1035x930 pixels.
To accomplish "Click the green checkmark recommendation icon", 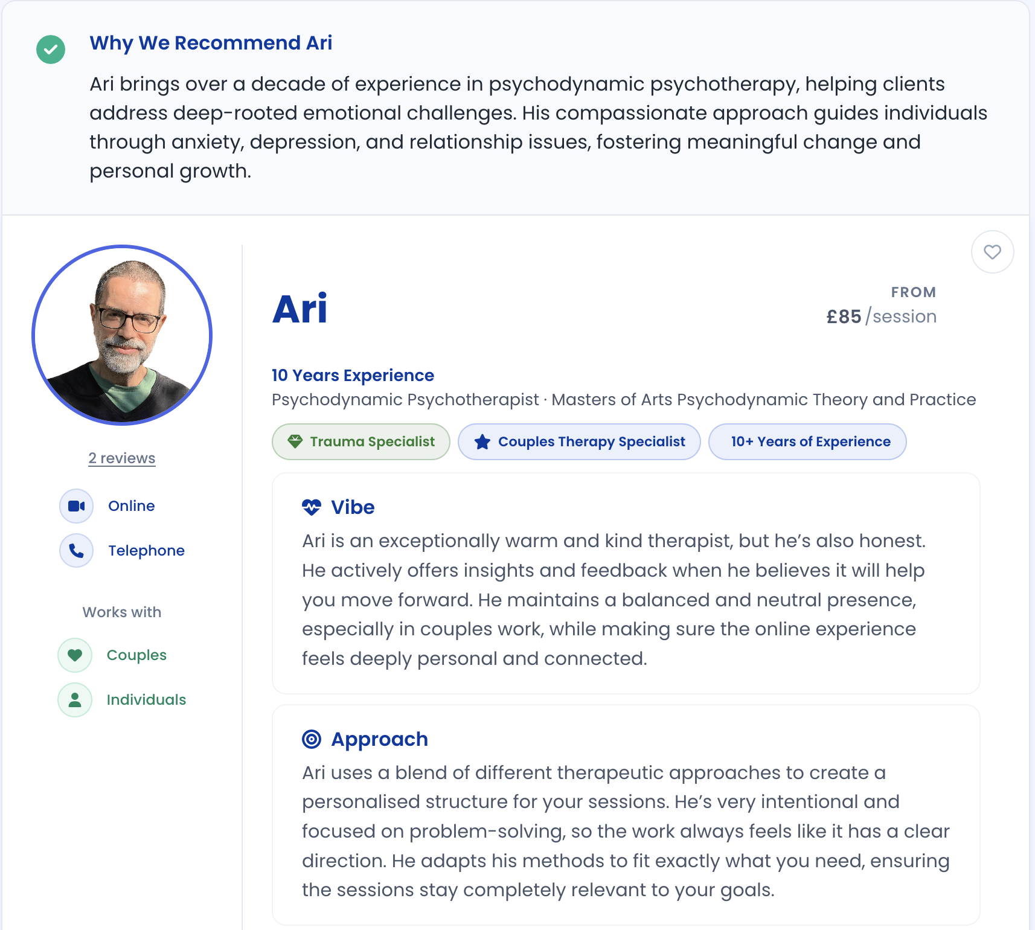I will [51, 49].
